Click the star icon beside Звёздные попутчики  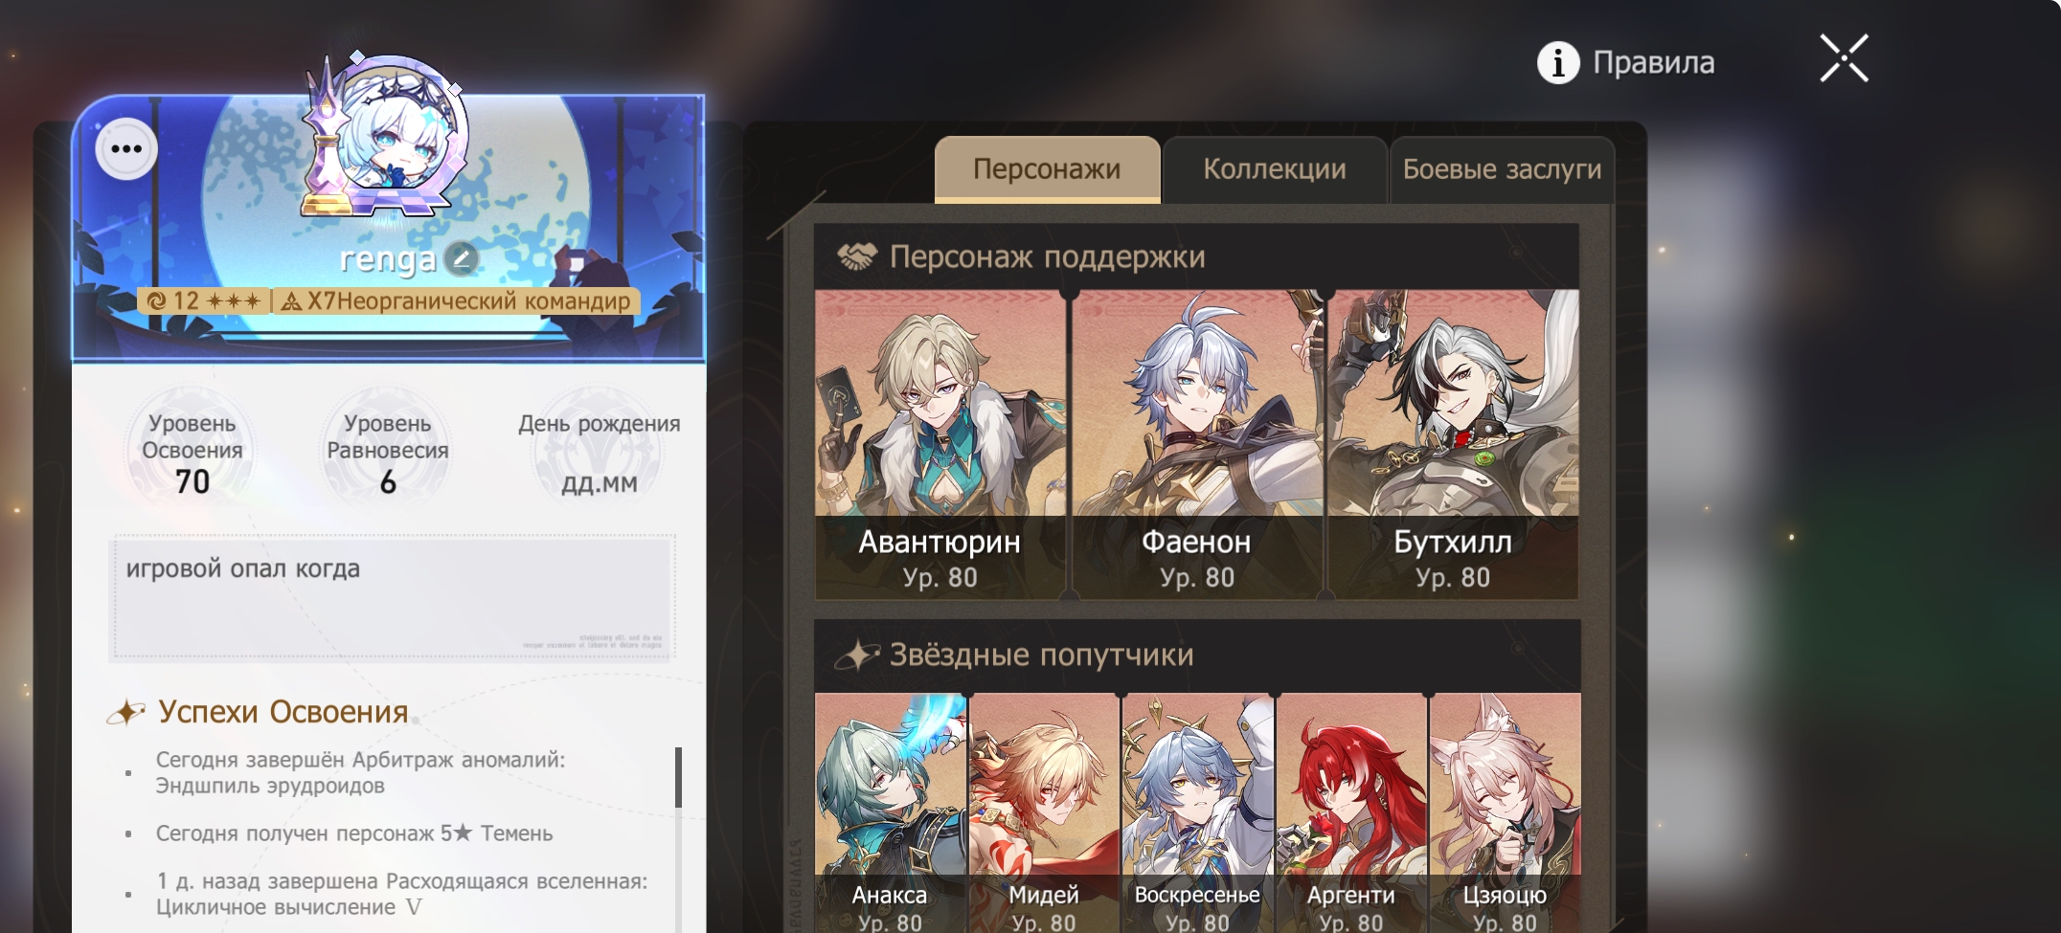[x=856, y=655]
